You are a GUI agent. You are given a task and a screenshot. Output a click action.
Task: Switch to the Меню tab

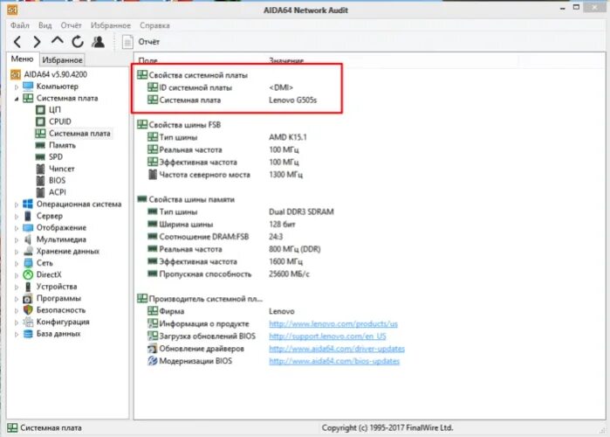point(22,59)
